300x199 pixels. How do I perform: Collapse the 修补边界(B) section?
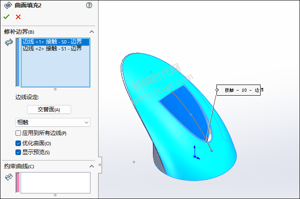92,32
